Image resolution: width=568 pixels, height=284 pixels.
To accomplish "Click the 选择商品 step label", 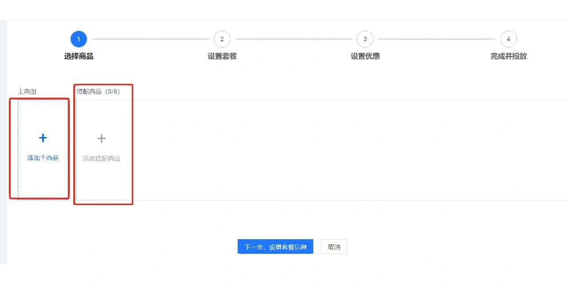I will [79, 56].
